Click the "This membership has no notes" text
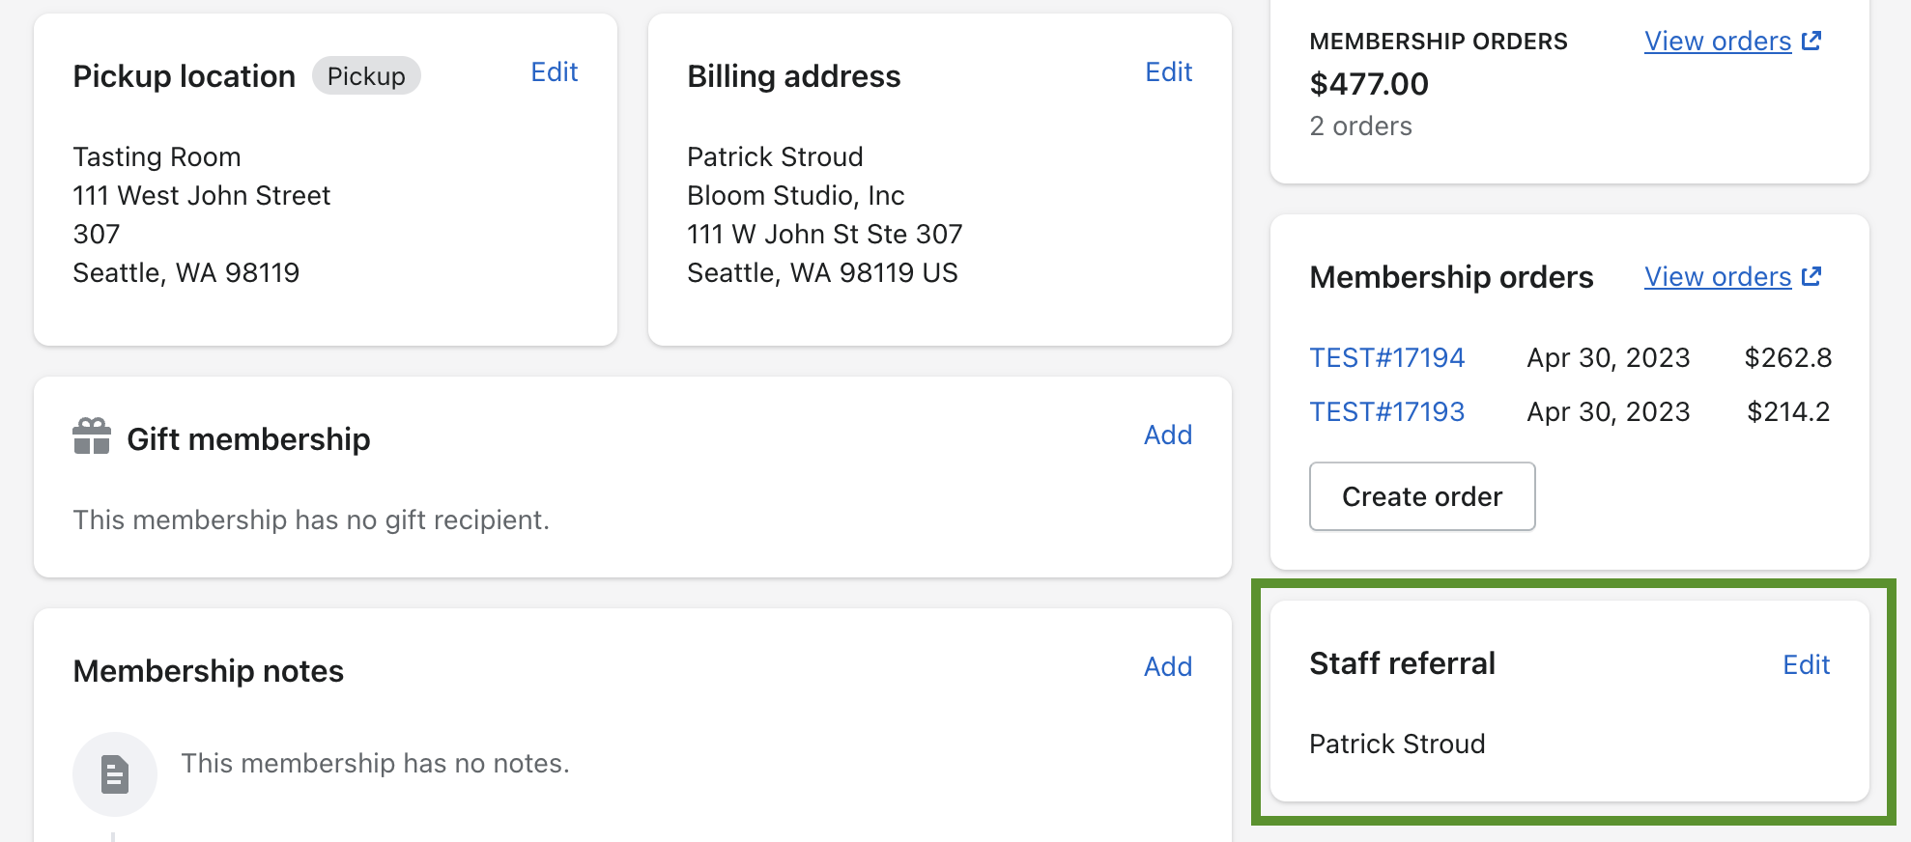Viewport: 1911px width, 842px height. [x=375, y=764]
